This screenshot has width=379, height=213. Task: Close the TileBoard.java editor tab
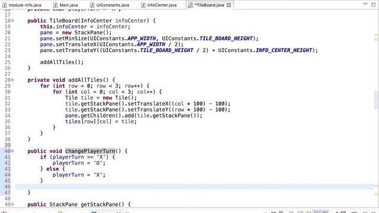pos(229,5)
